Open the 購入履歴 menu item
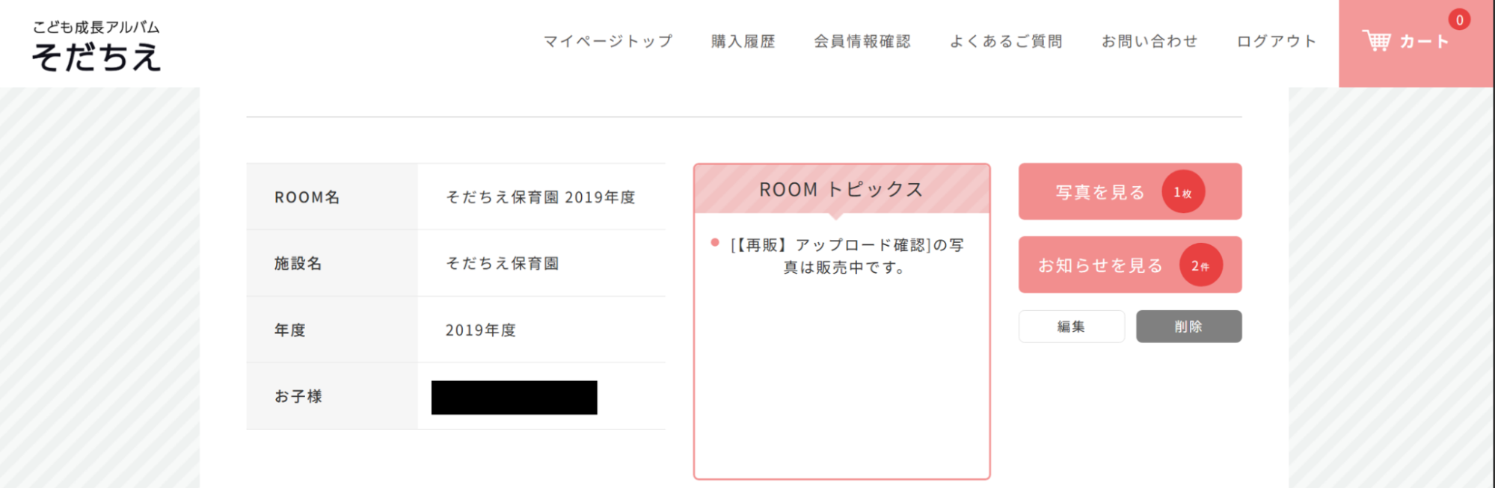The height and width of the screenshot is (488, 1495). pos(743,41)
